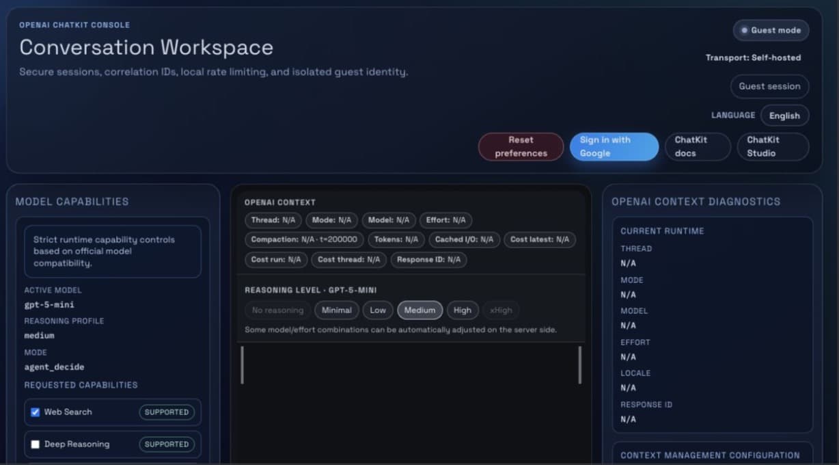Click Reset preferences button
This screenshot has height=465, width=839.
(521, 146)
